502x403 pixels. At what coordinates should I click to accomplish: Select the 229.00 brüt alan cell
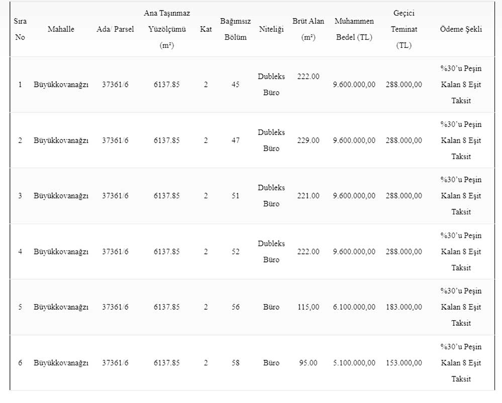click(308, 141)
